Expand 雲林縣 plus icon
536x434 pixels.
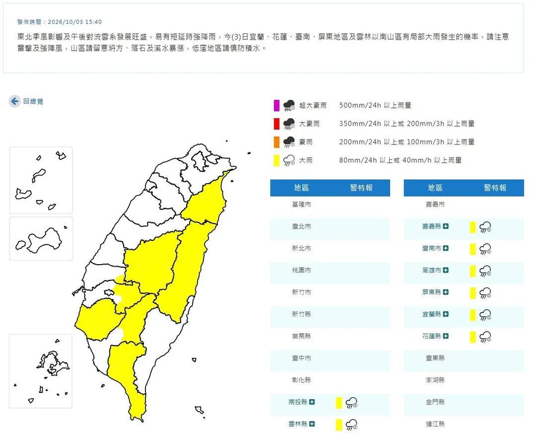[x=312, y=424]
